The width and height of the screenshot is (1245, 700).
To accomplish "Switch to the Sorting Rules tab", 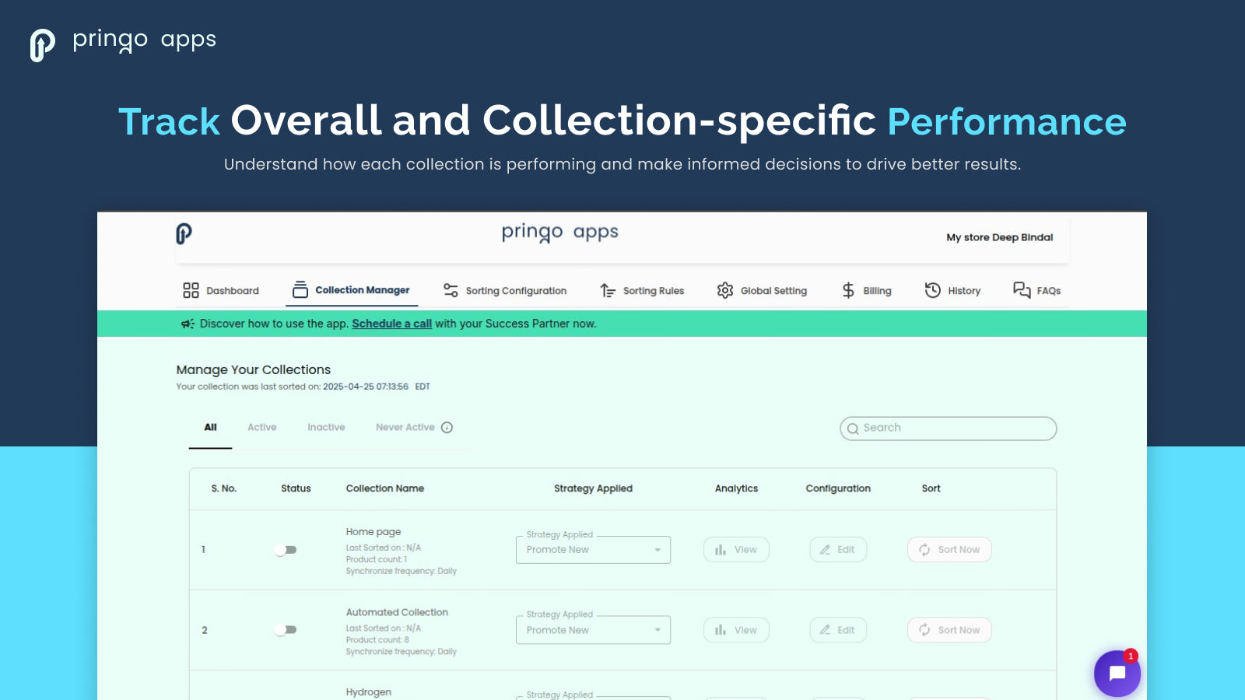I will tap(642, 290).
